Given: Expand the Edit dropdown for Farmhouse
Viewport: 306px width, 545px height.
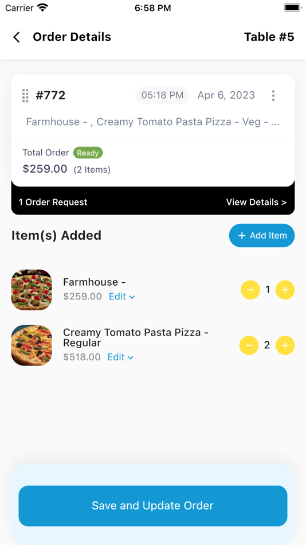Looking at the screenshot, I should (x=122, y=297).
